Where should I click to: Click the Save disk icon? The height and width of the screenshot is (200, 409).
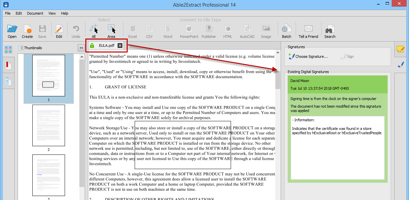[42, 29]
